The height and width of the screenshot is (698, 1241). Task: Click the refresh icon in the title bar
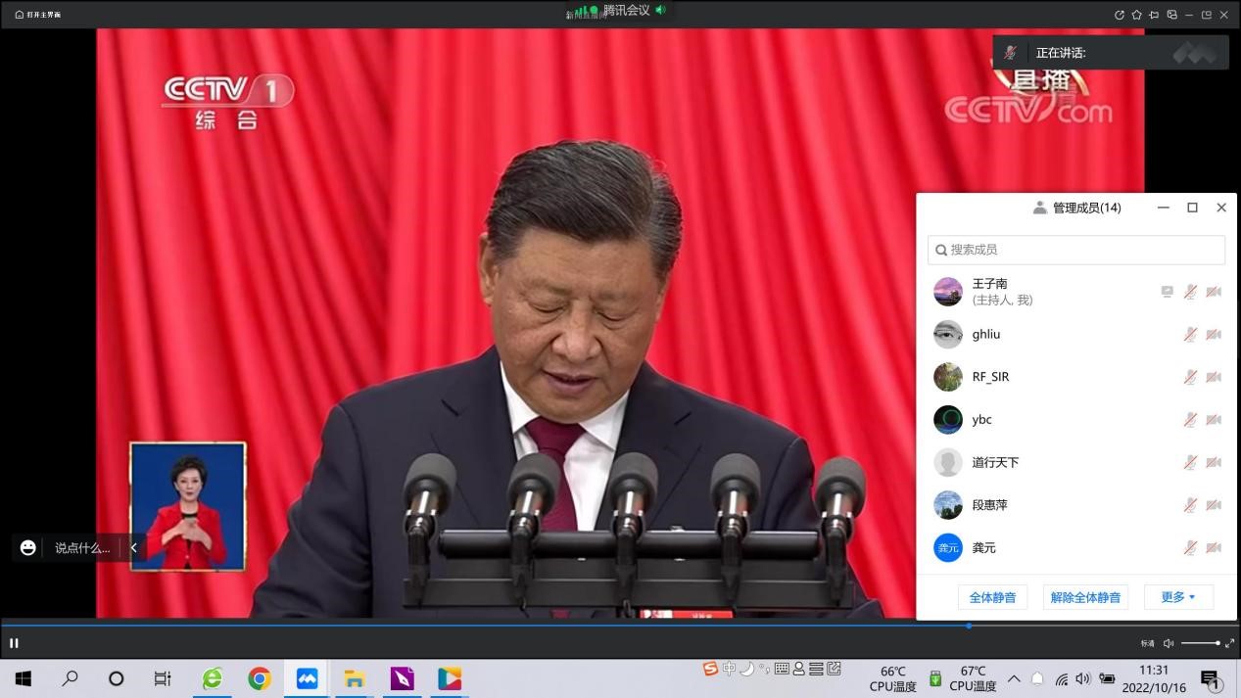1120,15
